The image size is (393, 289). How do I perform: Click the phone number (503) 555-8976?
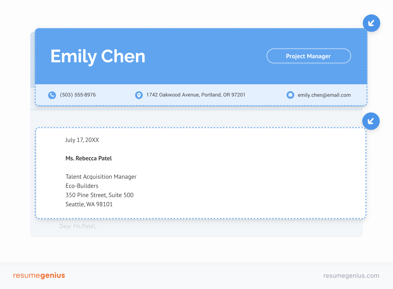78,95
